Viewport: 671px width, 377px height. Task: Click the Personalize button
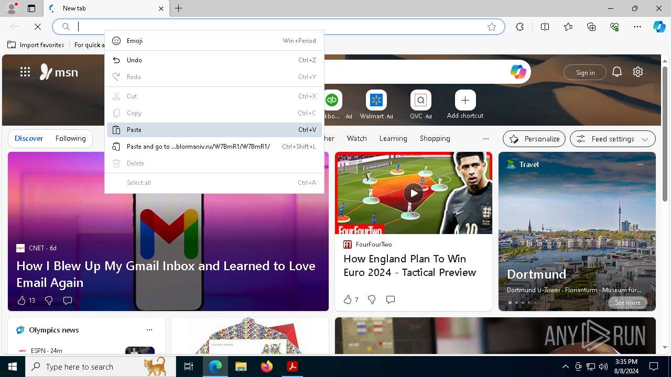534,139
